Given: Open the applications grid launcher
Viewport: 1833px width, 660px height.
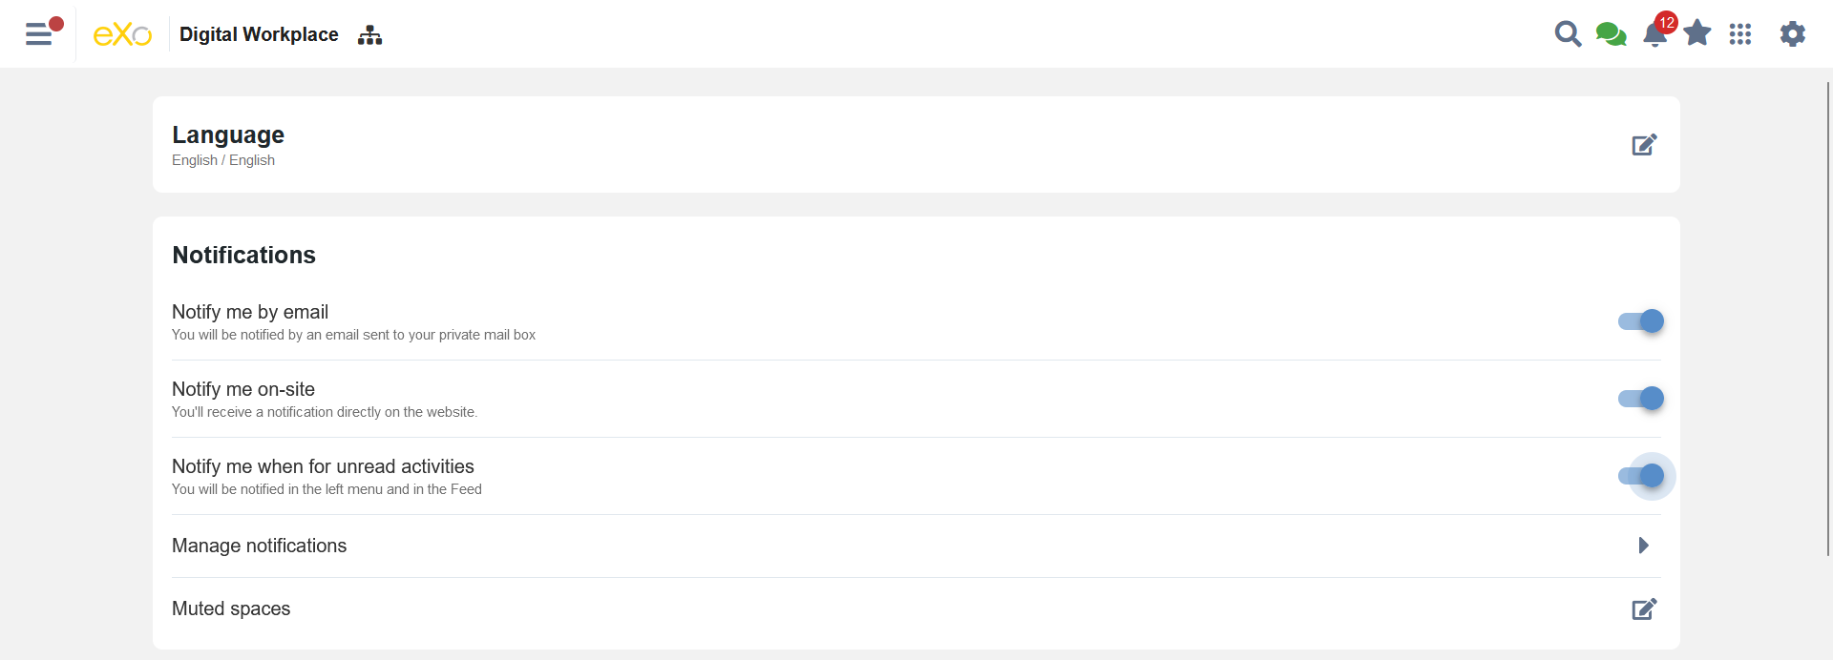Looking at the screenshot, I should [x=1740, y=34].
